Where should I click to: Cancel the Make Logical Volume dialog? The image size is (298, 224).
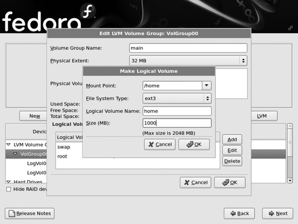(x=160, y=144)
